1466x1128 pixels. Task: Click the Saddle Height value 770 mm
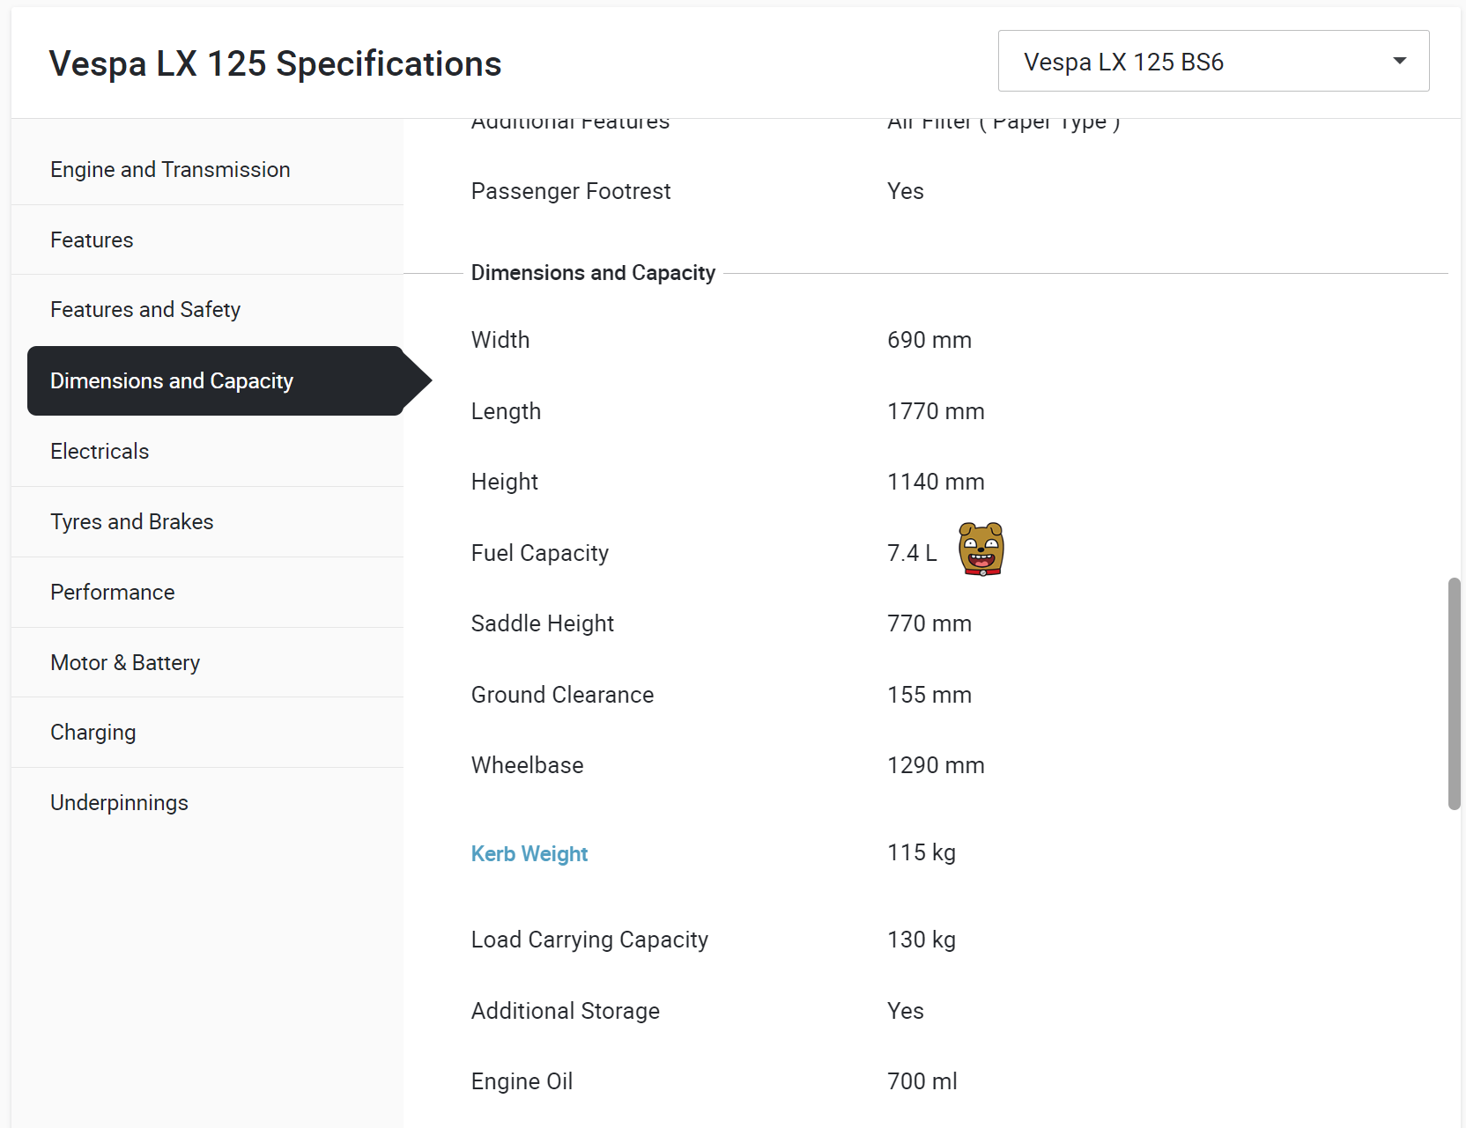(929, 623)
